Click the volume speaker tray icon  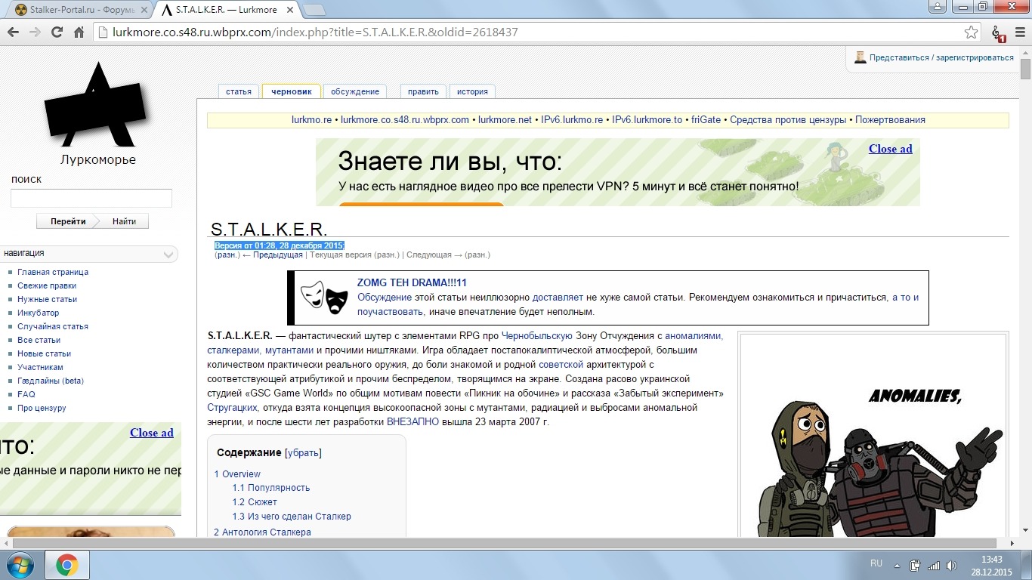point(952,565)
